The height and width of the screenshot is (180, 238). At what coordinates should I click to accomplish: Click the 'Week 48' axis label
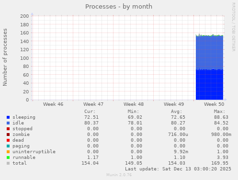click(134, 104)
